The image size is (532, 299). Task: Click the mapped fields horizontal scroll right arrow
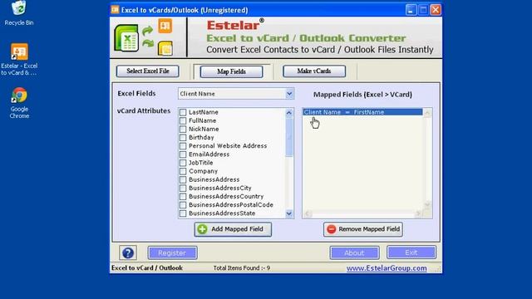pos(418,213)
